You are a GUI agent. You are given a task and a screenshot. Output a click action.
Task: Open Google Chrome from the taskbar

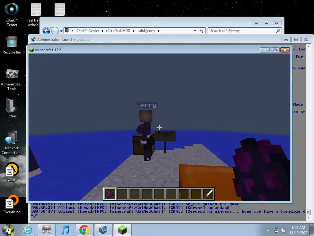coord(84,230)
